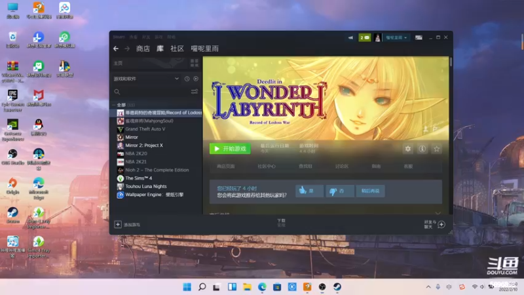
Task: Open 客服 support link
Action: 408,167
